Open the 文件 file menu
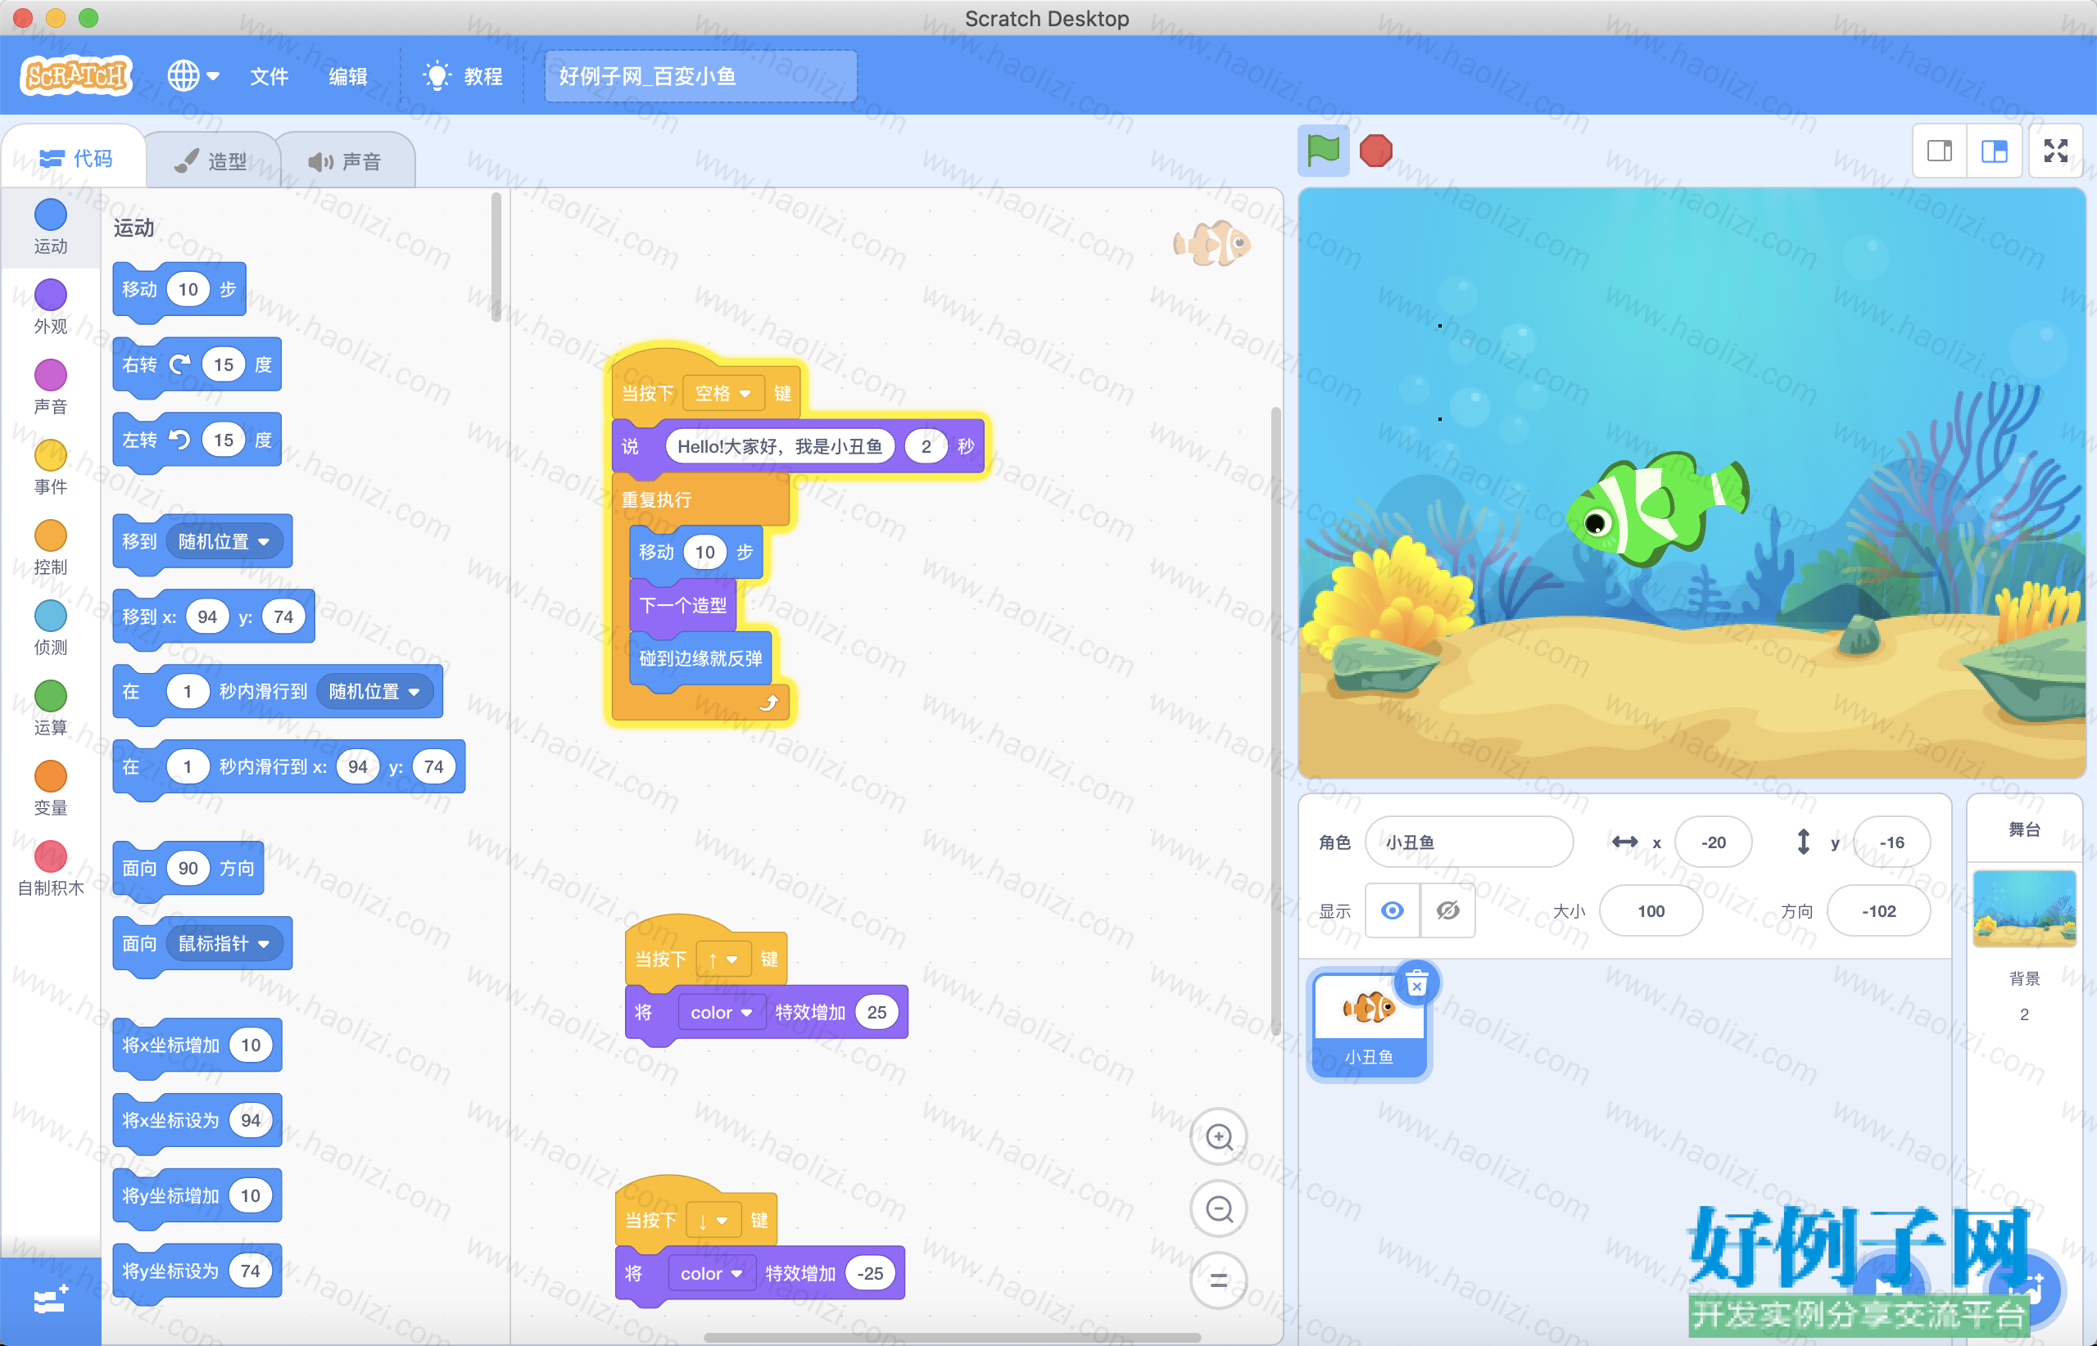 click(269, 76)
